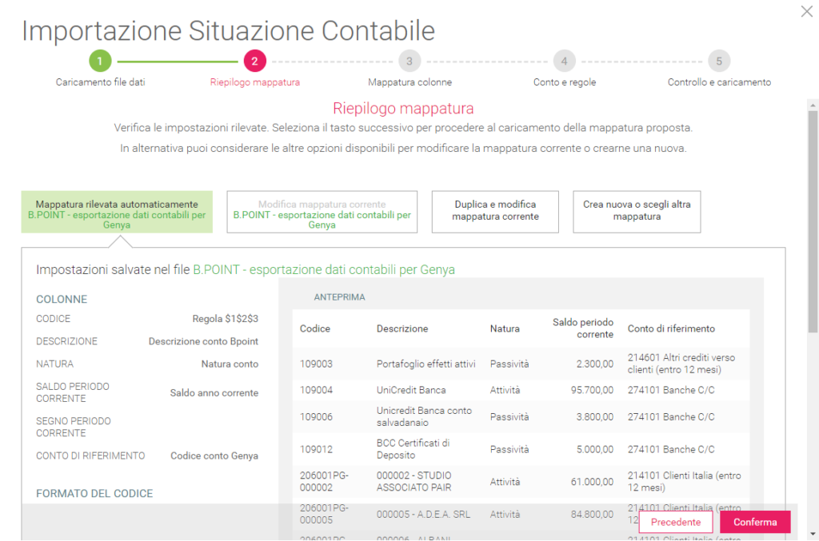
Task: Select step 5 circle Controllo e caricamento
Action: 719,61
